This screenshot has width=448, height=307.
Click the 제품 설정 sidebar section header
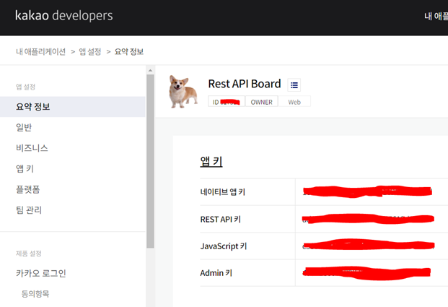29,254
